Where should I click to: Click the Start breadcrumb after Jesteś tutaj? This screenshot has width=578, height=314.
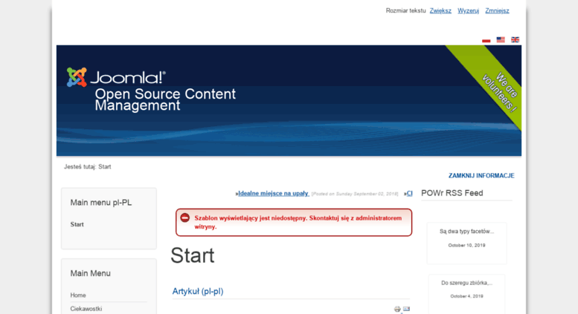coord(105,166)
